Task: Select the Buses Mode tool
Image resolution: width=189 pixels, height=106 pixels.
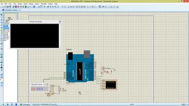Action: tap(1, 28)
